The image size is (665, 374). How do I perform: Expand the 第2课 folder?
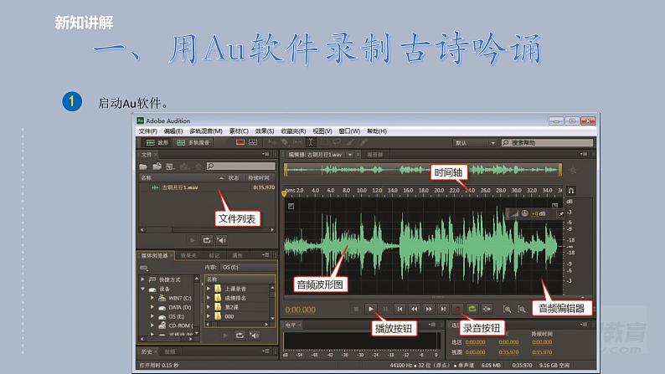[209, 307]
